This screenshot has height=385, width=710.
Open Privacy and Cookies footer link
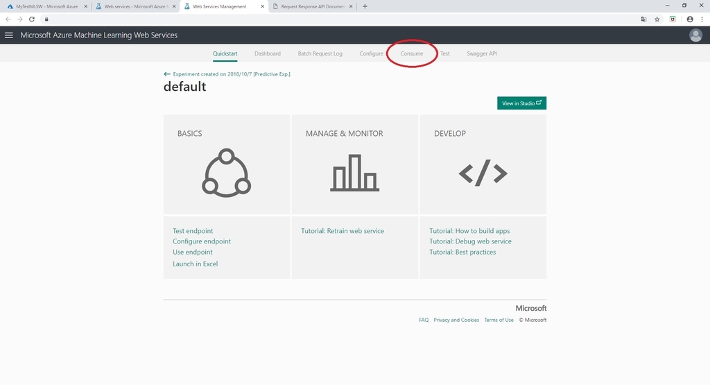[x=456, y=320]
